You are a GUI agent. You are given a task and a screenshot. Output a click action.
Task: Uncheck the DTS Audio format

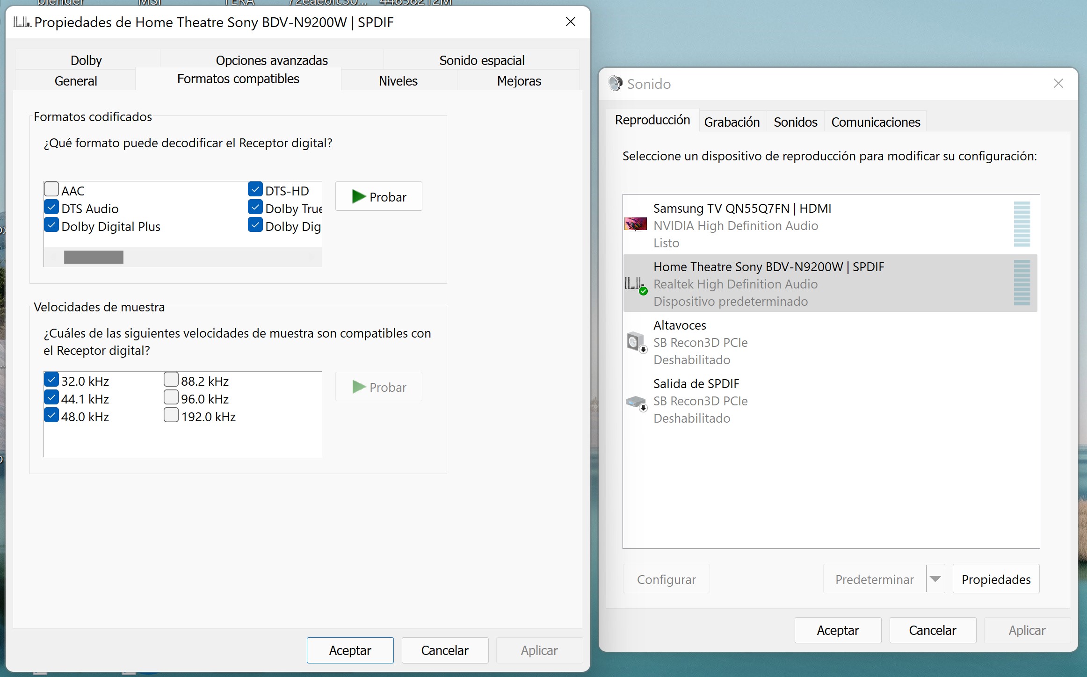tap(51, 207)
